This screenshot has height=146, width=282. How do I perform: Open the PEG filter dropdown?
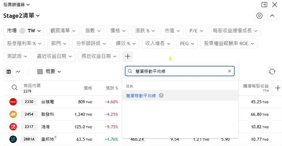[187, 44]
